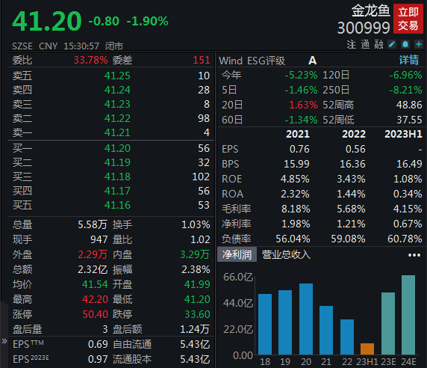Image resolution: width=427 pixels, height=368 pixels.
Task: Click buy-five price 41.16
Action: click(117, 205)
